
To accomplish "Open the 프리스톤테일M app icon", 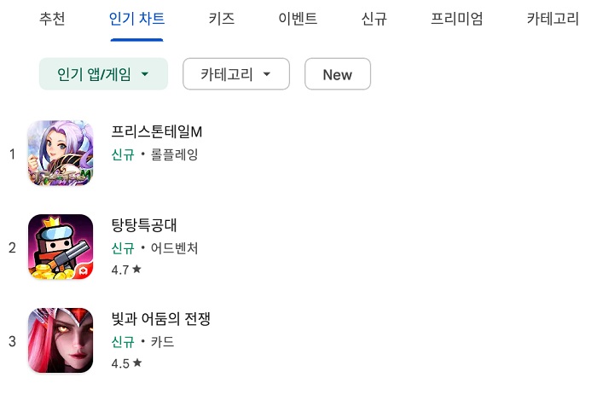I will click(x=60, y=154).
